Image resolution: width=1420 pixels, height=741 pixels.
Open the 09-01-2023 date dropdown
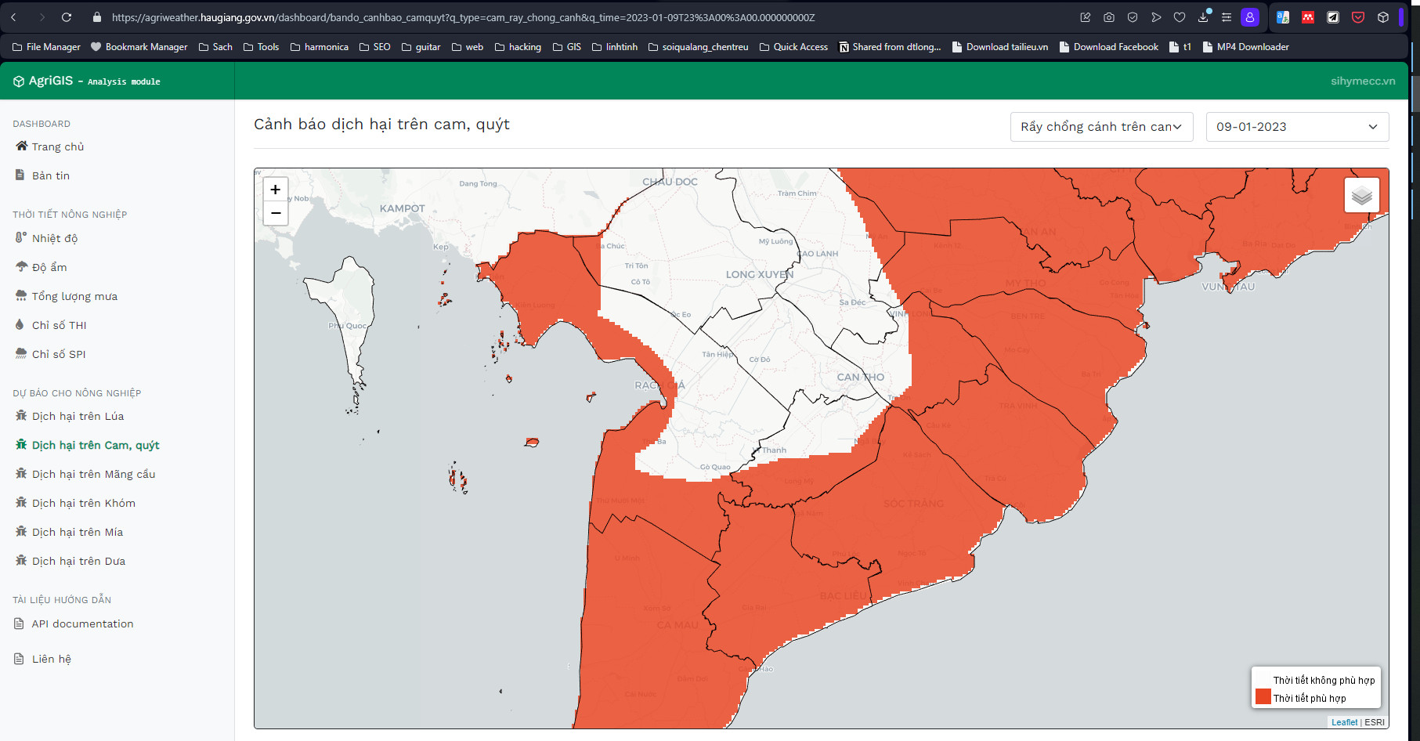[1296, 127]
